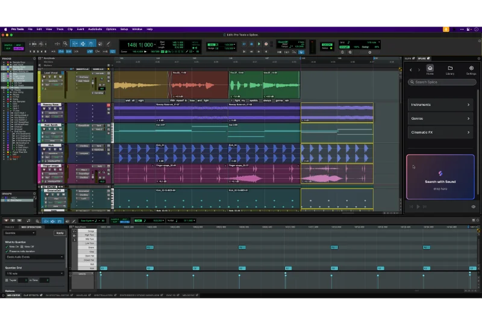Screen dimensions: 482x325
Task: Select the Grabber hand tool in the main toolbar
Action: pos(91,44)
